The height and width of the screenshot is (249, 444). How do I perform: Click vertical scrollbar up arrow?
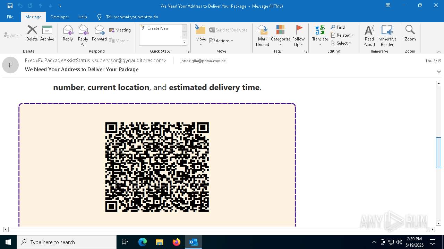click(438, 83)
